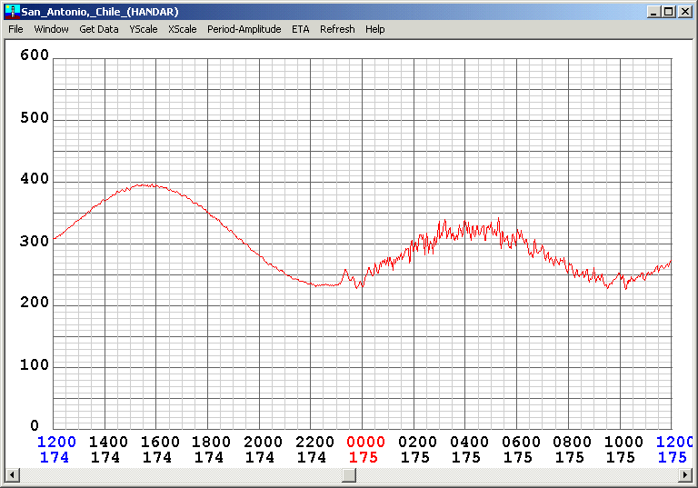
Task: Click the horizontal scrollbar left arrow
Action: click(12, 475)
